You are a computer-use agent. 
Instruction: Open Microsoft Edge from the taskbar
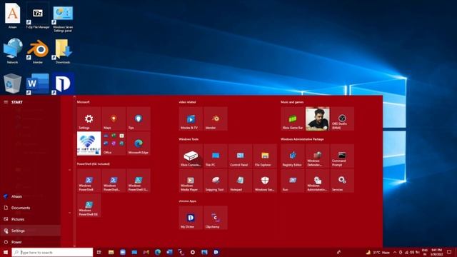[x=158, y=252]
